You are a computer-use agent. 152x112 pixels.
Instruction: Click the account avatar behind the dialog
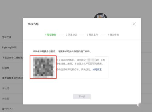tap(101, 16)
